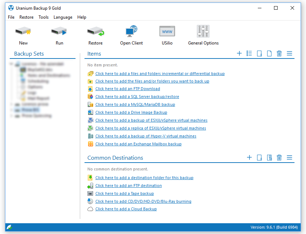Click the trash icon in Items header
This screenshot has height=234, width=306.
279,53
